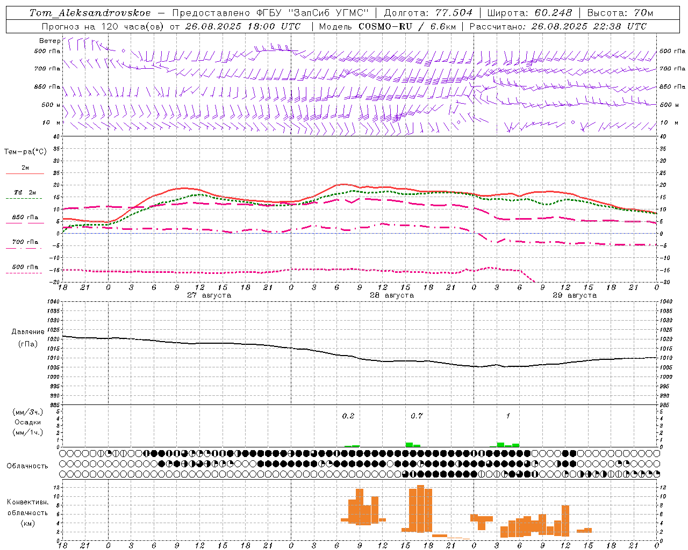Select the Конвективн. облачность (км) label

pyautogui.click(x=27, y=512)
